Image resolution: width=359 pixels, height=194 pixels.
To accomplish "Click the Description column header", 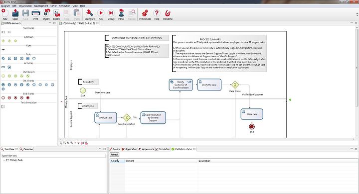I will 278,161.
